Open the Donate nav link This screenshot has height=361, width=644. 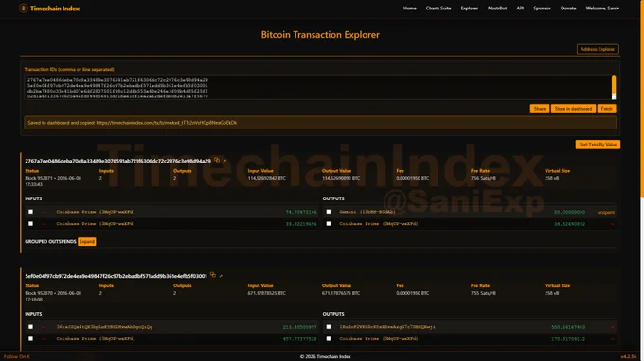[568, 9]
